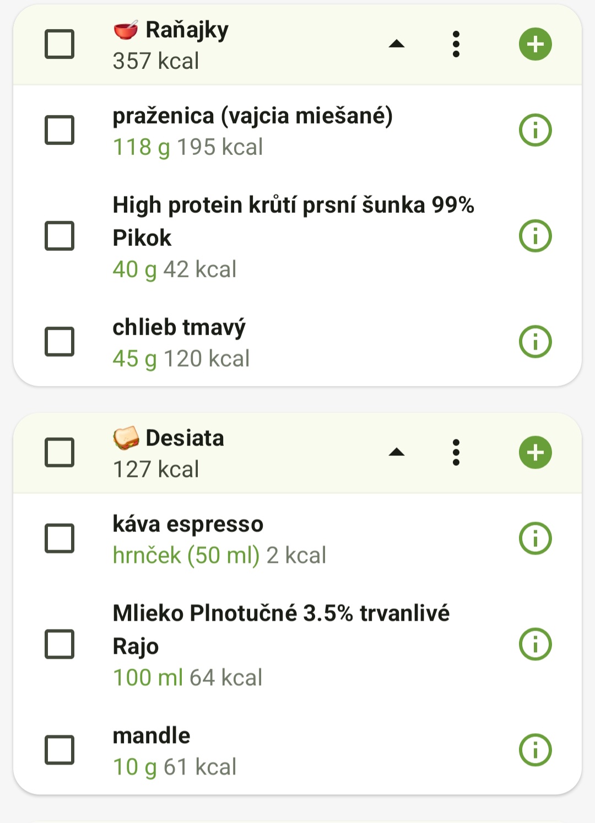Image resolution: width=595 pixels, height=823 pixels.
Task: Add food to Raňajky meal
Action: coord(535,44)
